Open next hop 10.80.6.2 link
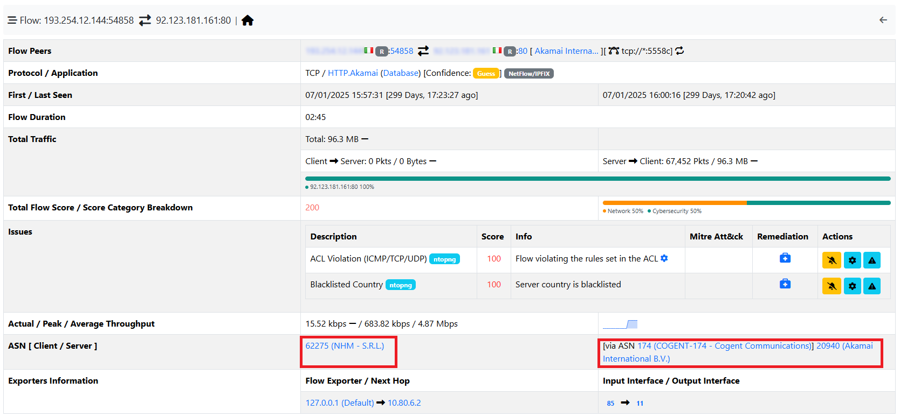Viewport: 900px width, 417px height. (x=404, y=403)
